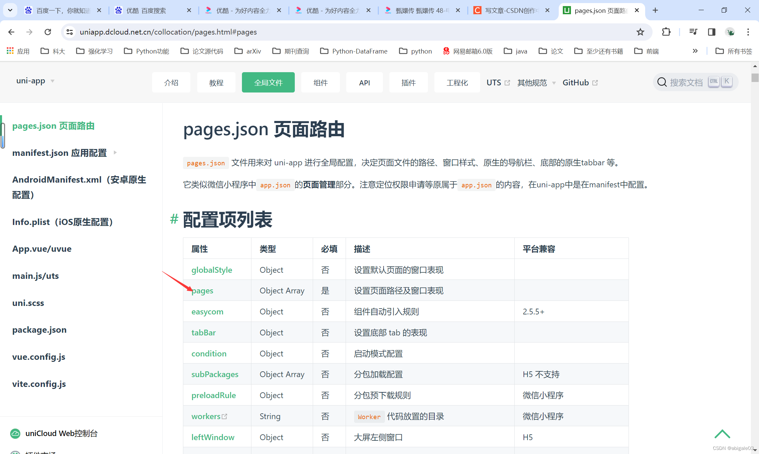Open the 期刊查询 bookmark folder
This screenshot has width=759, height=454.
tap(291, 51)
